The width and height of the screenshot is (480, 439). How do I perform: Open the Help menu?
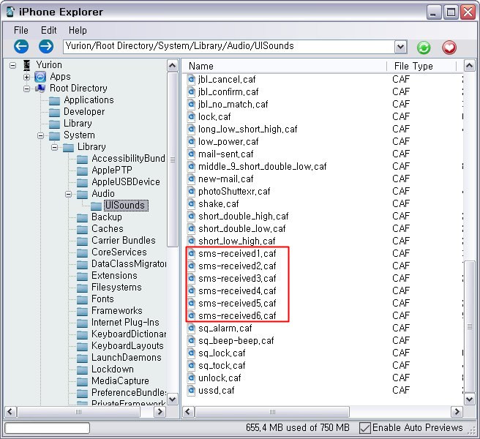coord(78,30)
